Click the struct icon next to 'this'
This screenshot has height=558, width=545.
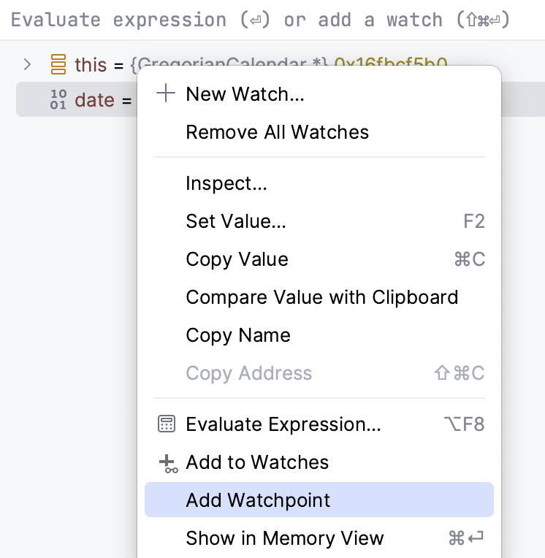point(58,64)
